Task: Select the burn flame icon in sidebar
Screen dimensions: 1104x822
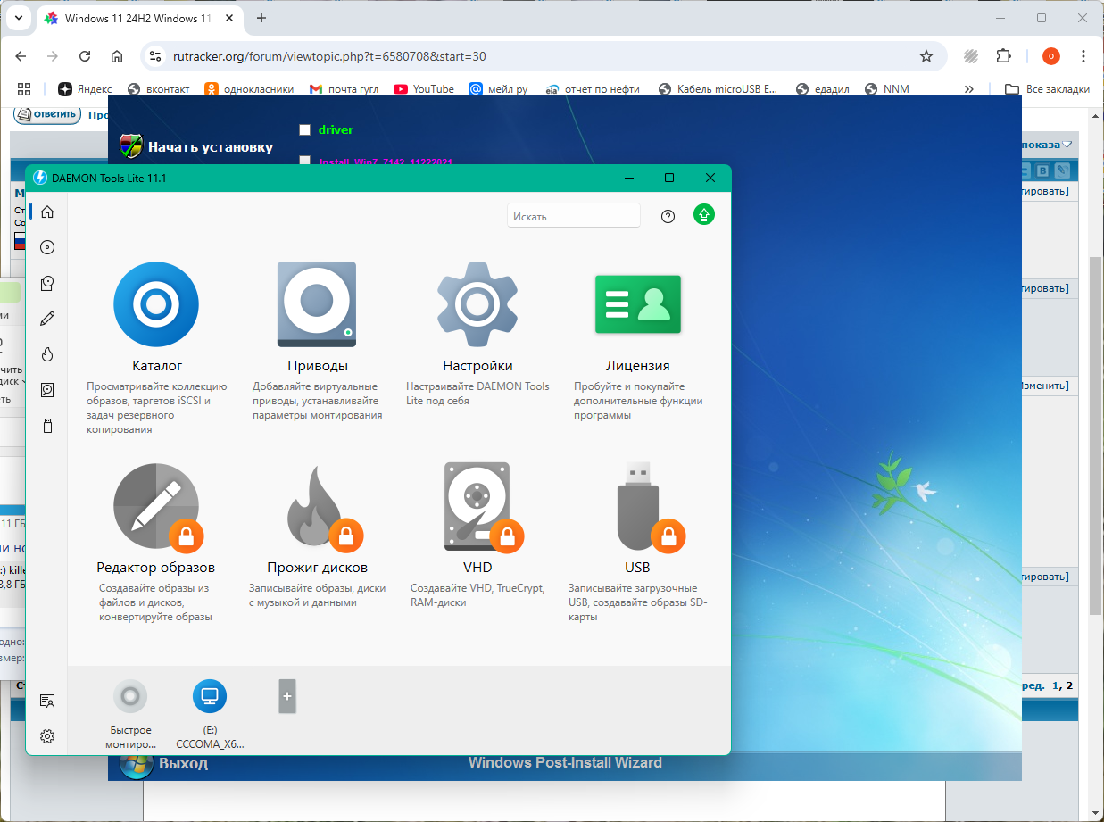Action: (x=47, y=354)
